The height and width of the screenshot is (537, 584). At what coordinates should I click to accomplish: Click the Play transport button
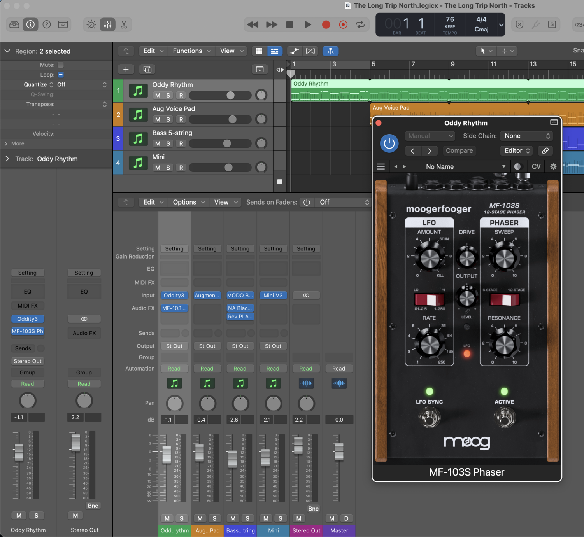pyautogui.click(x=308, y=24)
